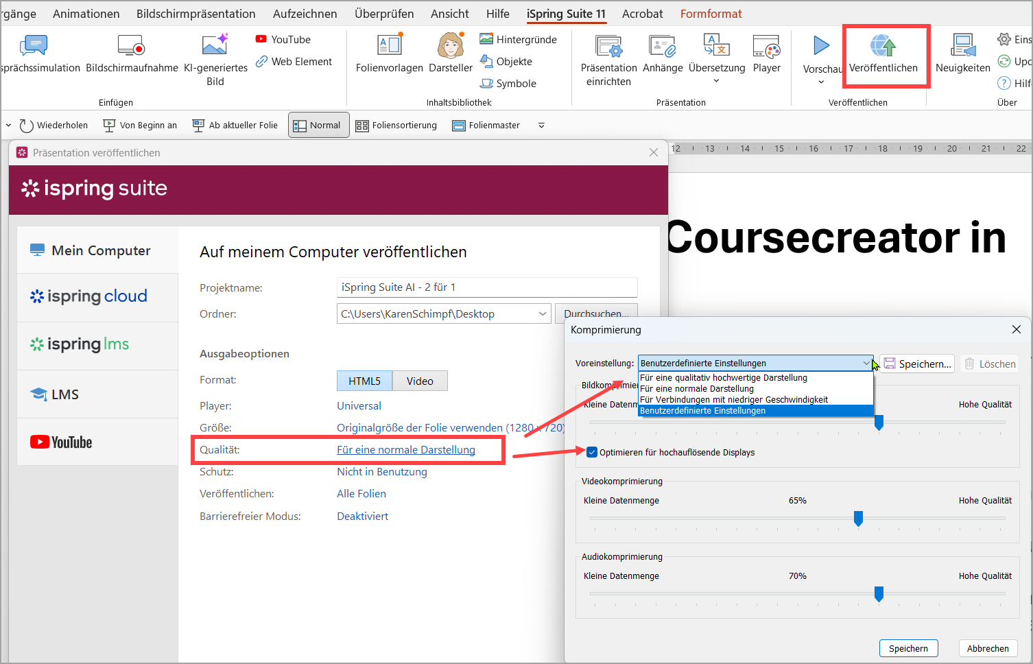Open Präsentation einrichten settings

608,47
